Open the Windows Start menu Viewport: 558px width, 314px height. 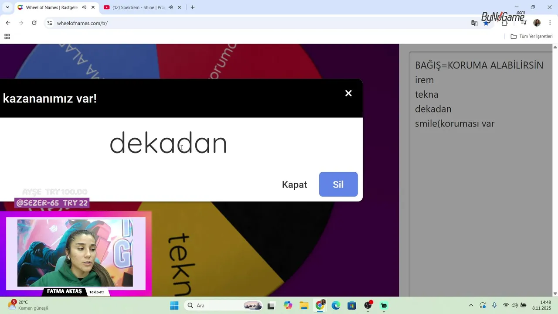coord(174,305)
